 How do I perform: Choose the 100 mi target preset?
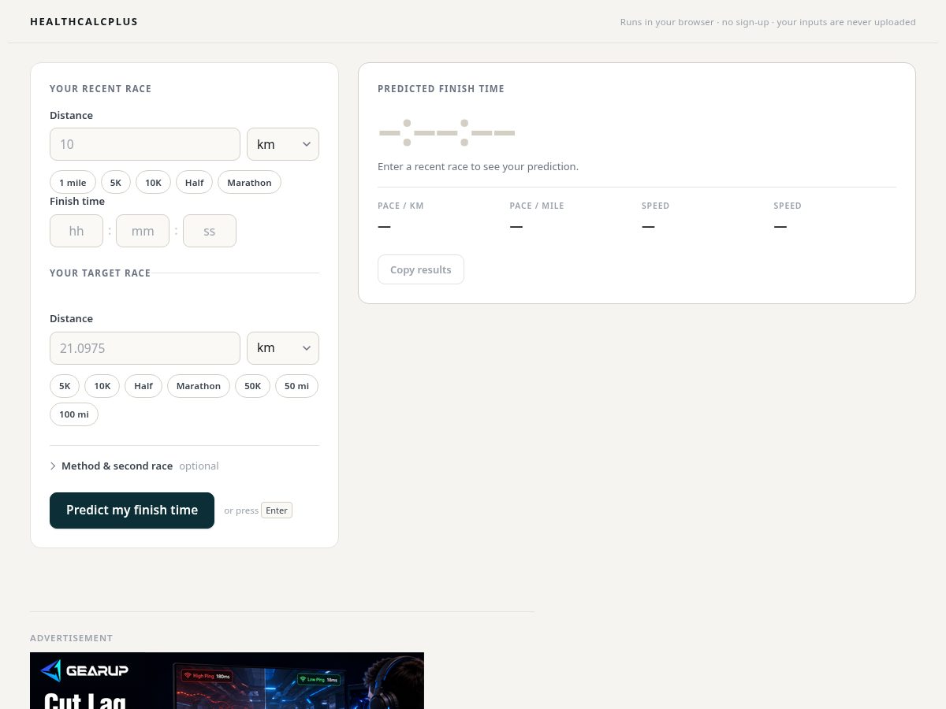[x=74, y=414]
